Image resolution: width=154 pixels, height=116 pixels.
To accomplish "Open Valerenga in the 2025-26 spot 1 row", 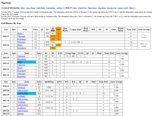I will 21,42.
